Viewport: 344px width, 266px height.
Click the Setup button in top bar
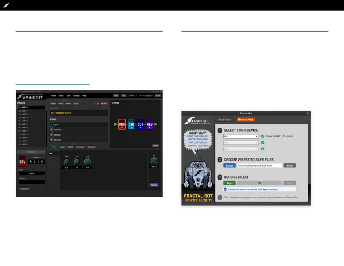click(x=158, y=96)
